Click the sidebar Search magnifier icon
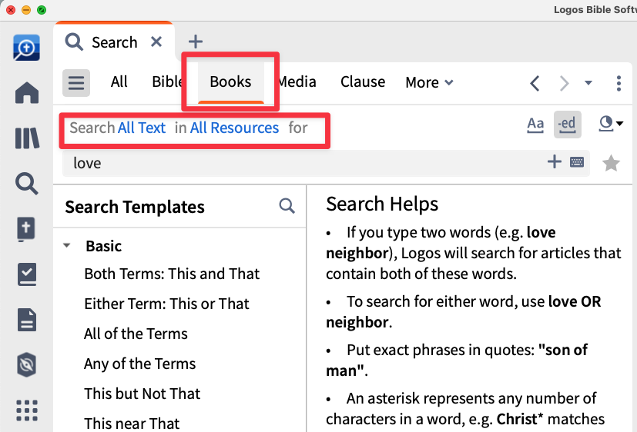Viewport: 637px width, 432px height. [27, 184]
